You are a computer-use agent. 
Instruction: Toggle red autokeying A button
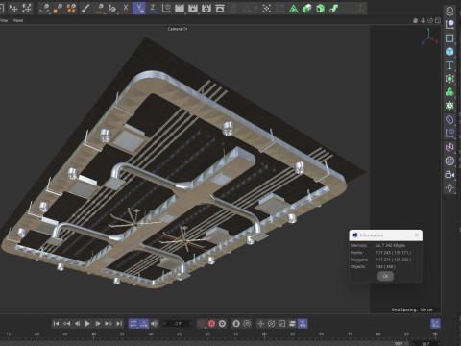(x=211, y=324)
